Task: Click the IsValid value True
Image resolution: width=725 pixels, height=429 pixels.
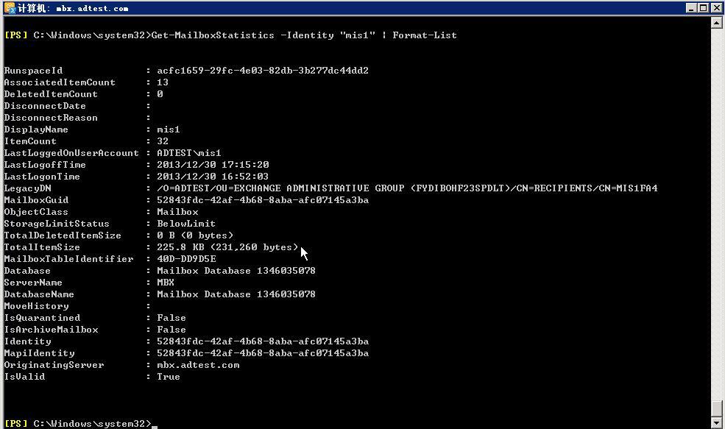Action: click(x=169, y=377)
